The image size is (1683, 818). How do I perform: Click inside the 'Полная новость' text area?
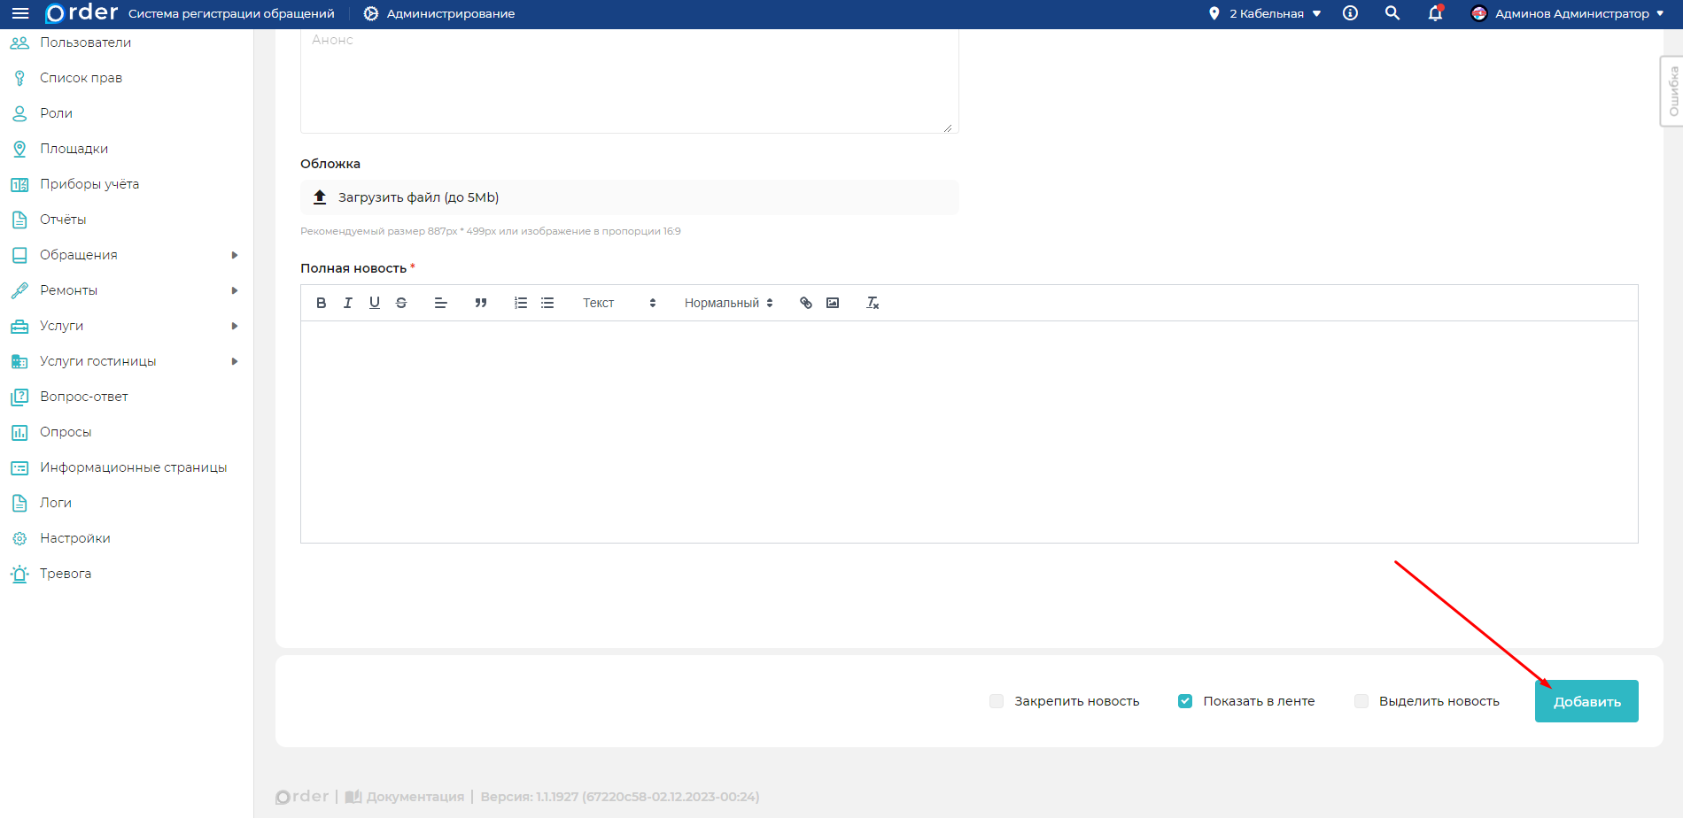click(969, 431)
